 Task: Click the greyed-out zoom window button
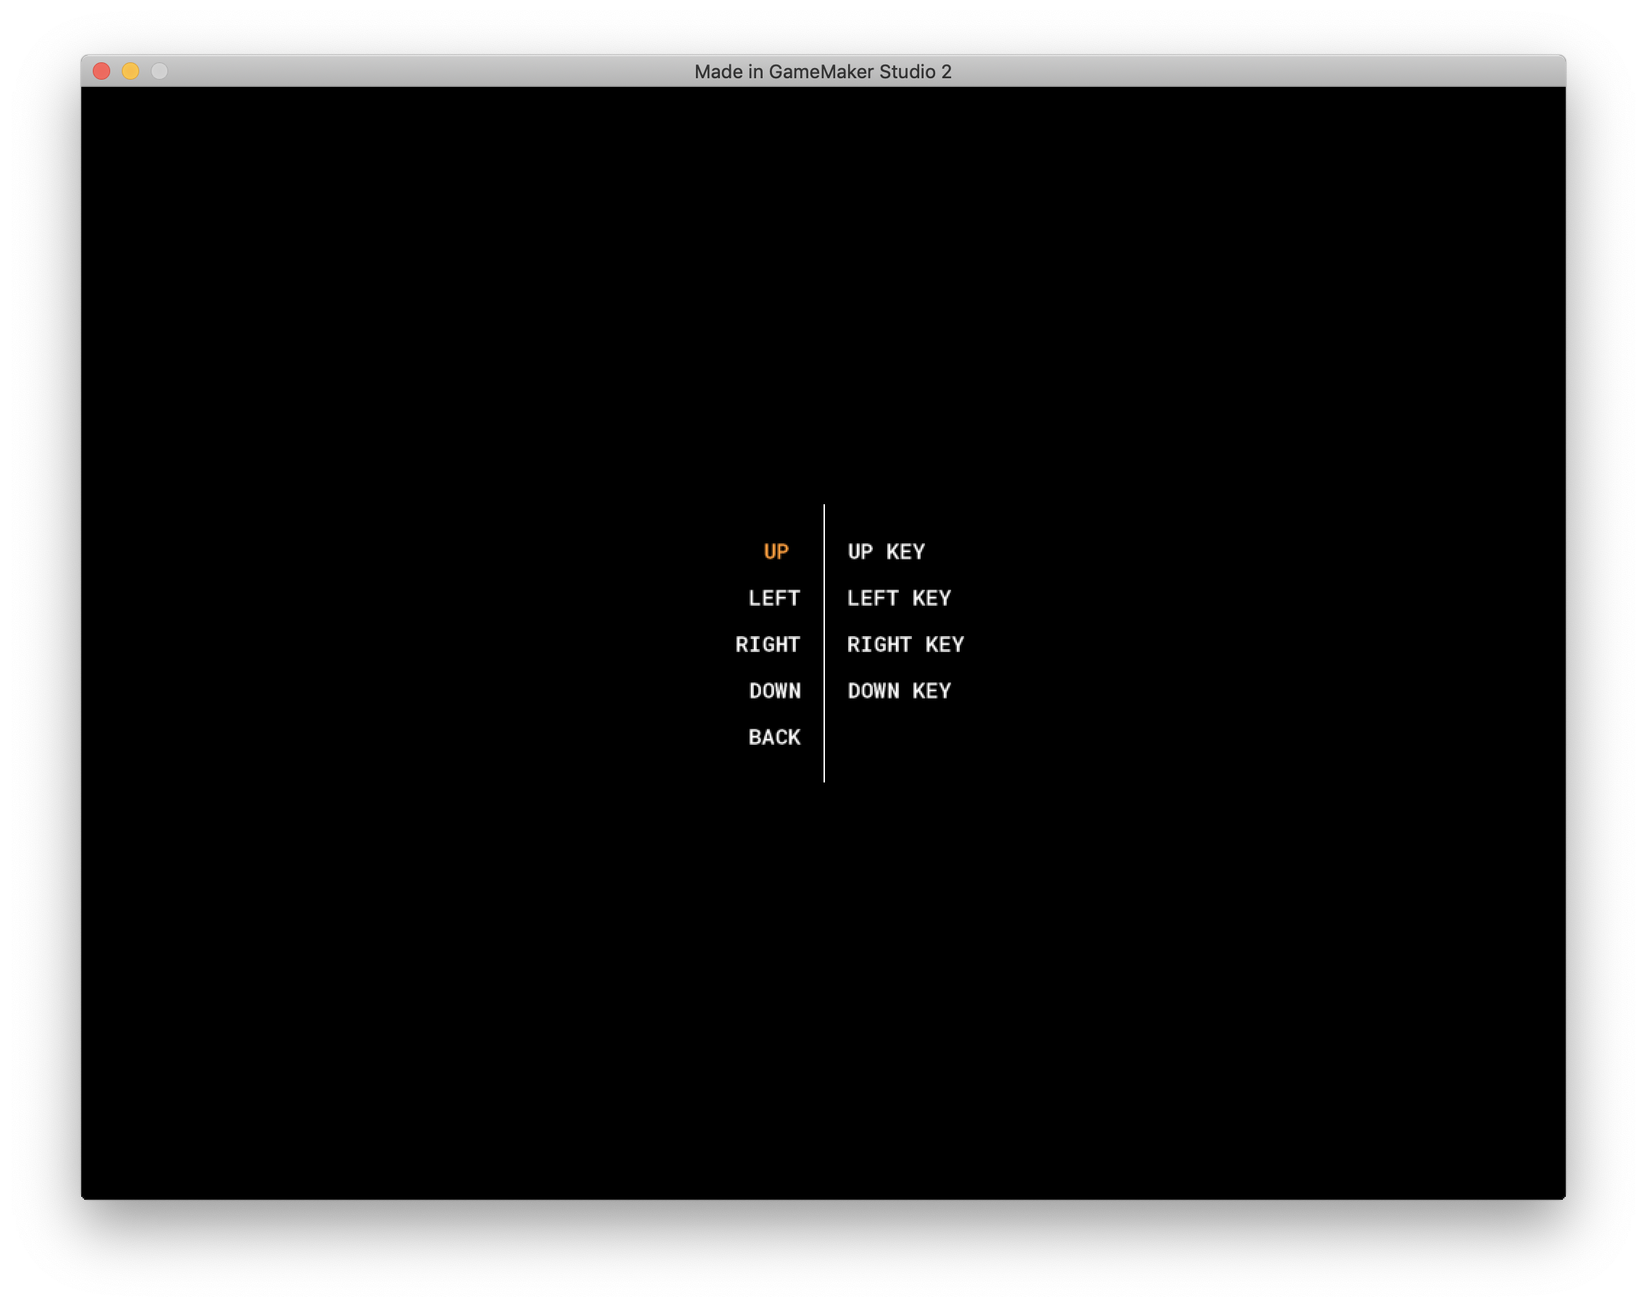(x=159, y=71)
